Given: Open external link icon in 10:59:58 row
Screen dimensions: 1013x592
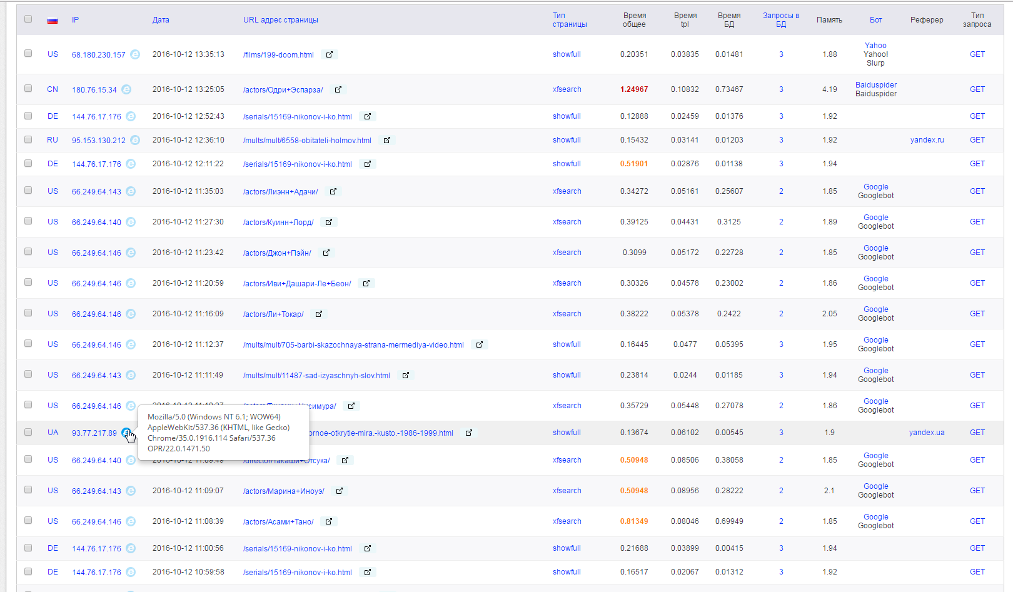Looking at the screenshot, I should (x=368, y=572).
